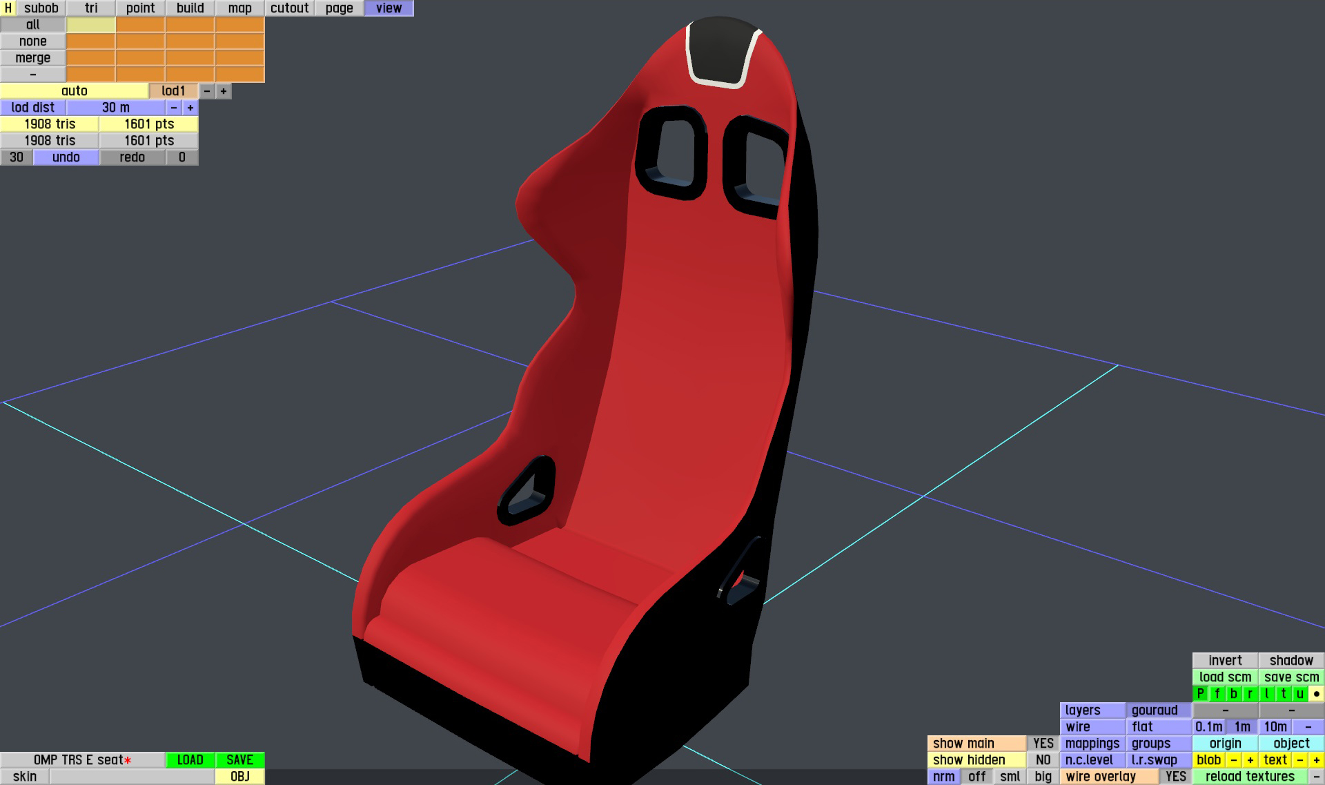Toggle wire overlay YES setting
This screenshot has height=785, width=1325.
(x=1175, y=777)
